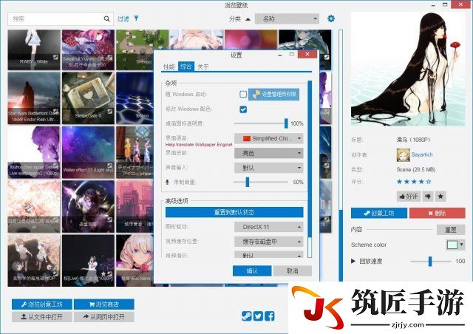Viewport: 473px width, 334px height.
Task: Open the Simplified Chinese language dropdown
Action: pos(269,138)
